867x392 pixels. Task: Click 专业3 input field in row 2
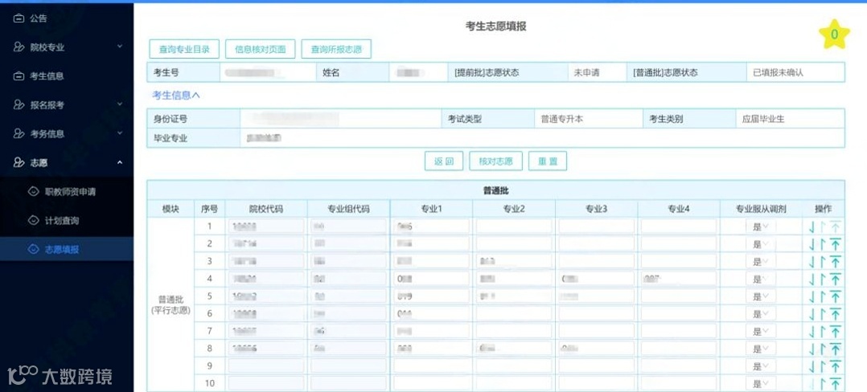pos(597,244)
